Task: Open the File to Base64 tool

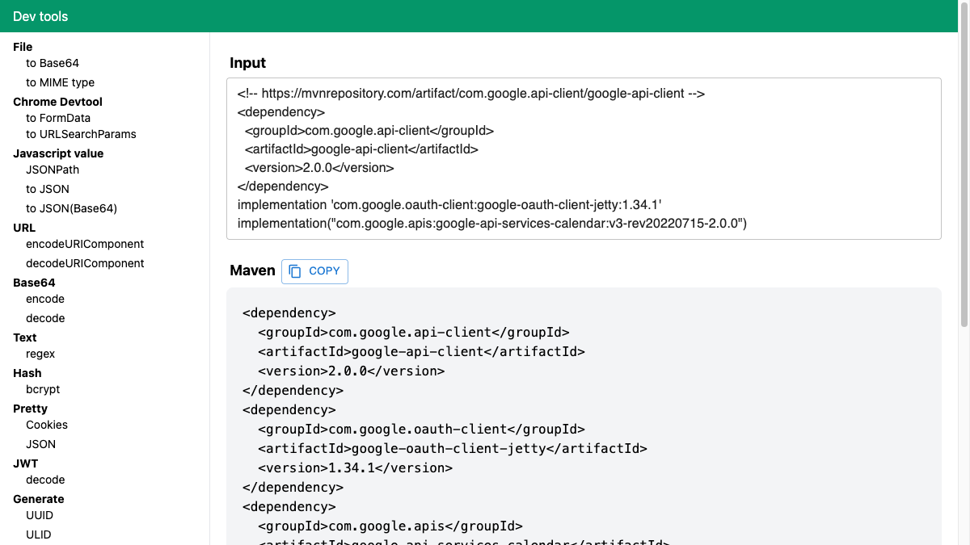Action: pyautogui.click(x=53, y=63)
